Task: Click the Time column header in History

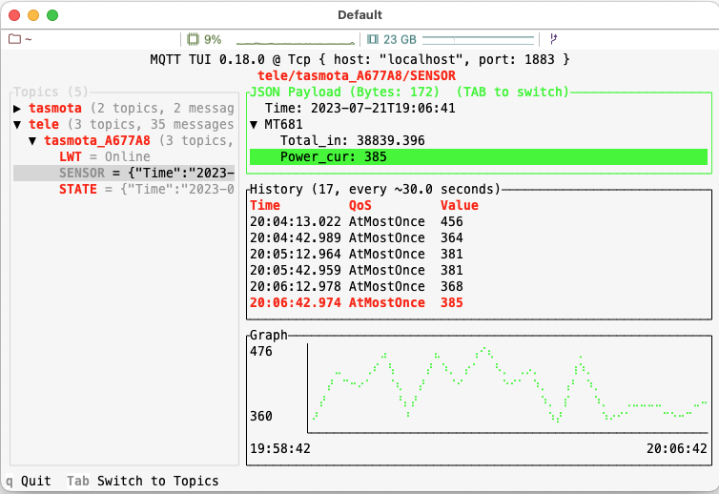Action: pos(265,205)
